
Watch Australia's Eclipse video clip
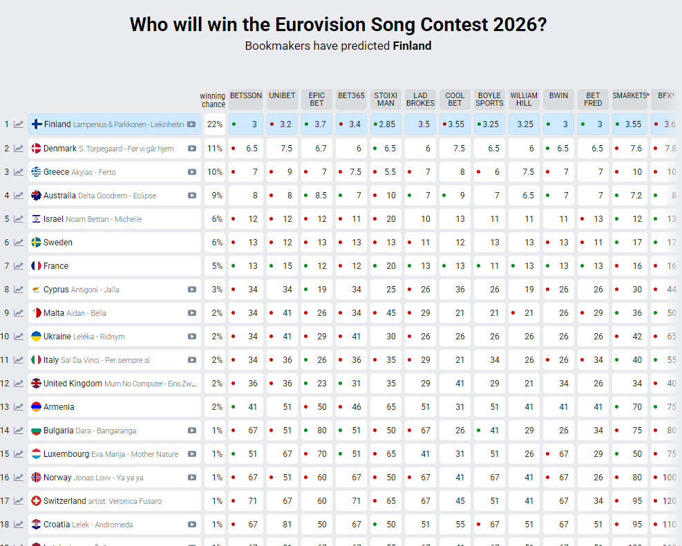click(191, 196)
